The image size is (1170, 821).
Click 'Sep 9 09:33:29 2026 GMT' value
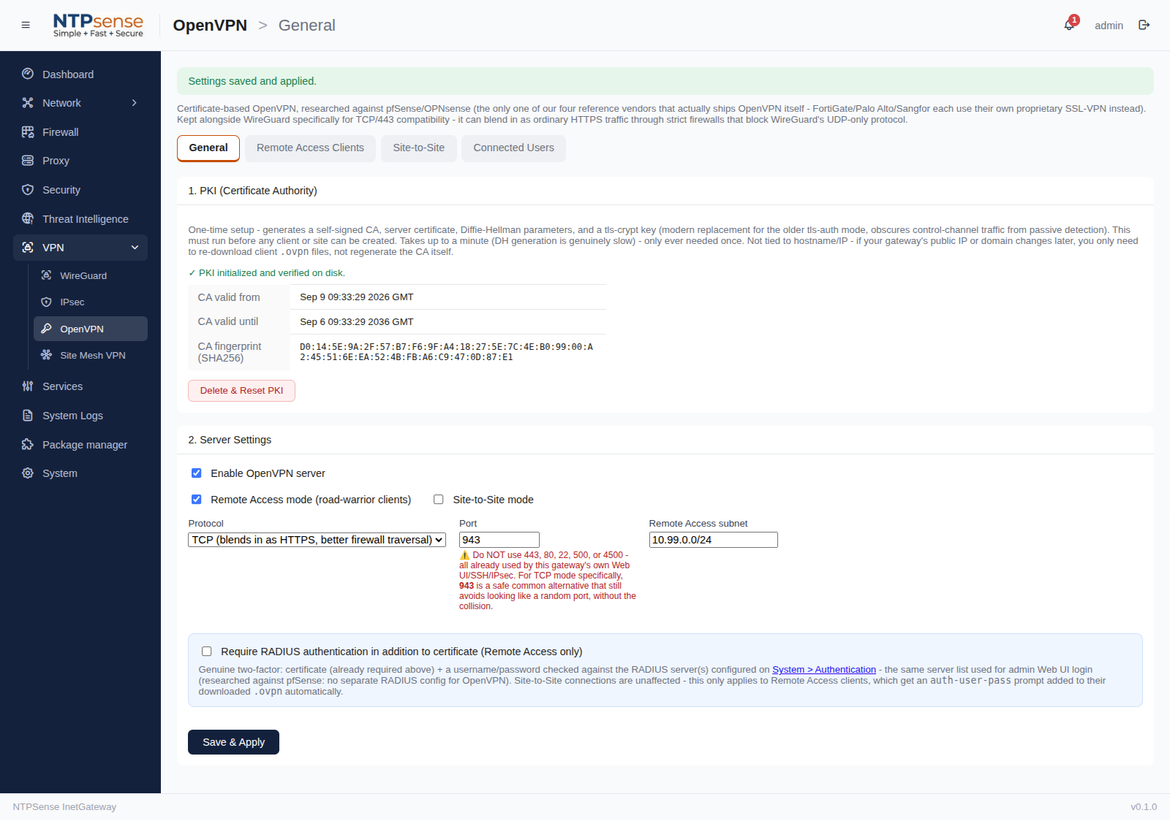pos(357,297)
